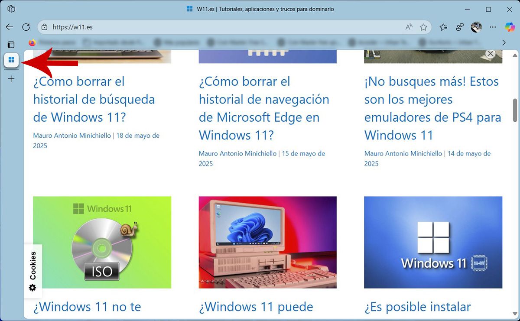Open the '¿Windows 11 puede' article link

[x=256, y=307]
